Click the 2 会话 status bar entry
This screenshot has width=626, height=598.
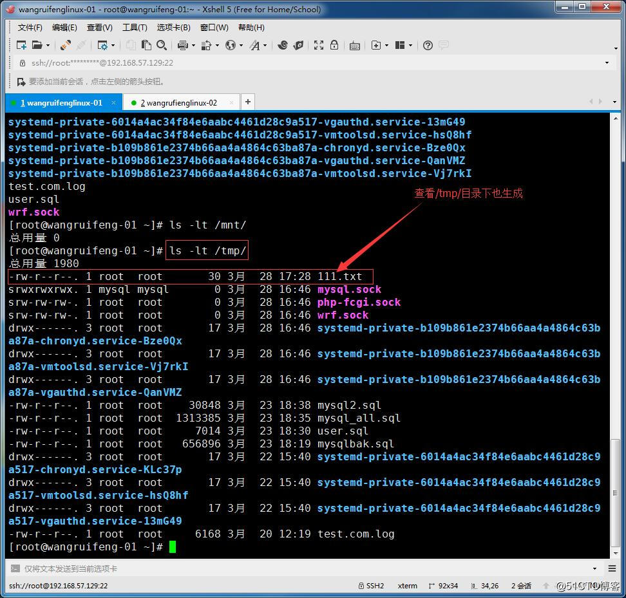(x=521, y=586)
